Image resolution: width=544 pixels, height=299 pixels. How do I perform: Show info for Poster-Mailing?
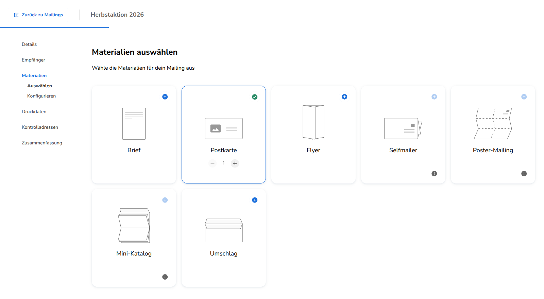coord(524,174)
